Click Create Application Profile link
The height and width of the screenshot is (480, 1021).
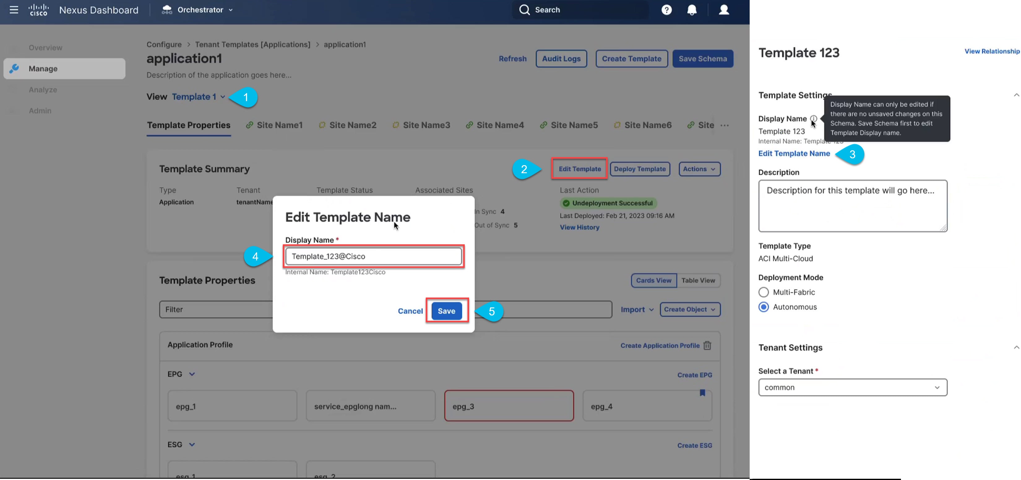tap(660, 345)
